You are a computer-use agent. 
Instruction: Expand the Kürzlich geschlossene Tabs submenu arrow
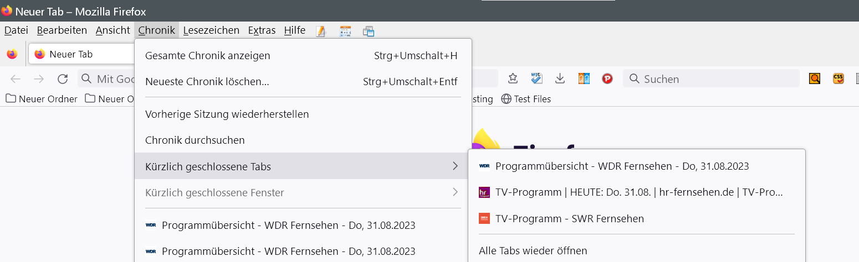[x=455, y=166]
